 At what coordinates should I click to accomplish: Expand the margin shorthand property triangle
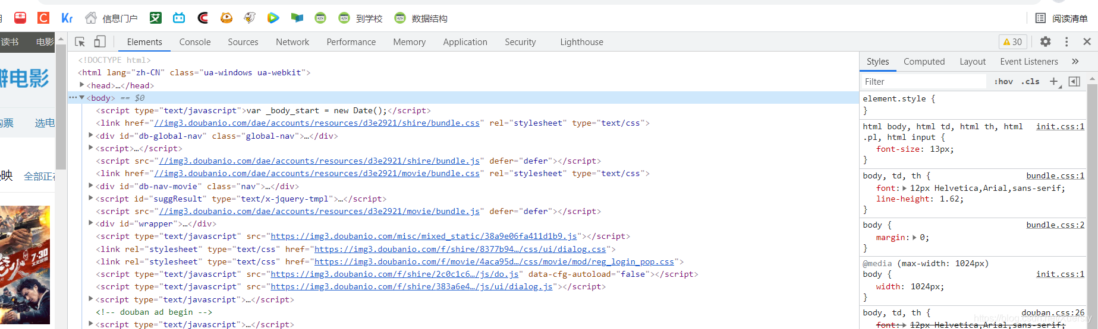point(914,237)
